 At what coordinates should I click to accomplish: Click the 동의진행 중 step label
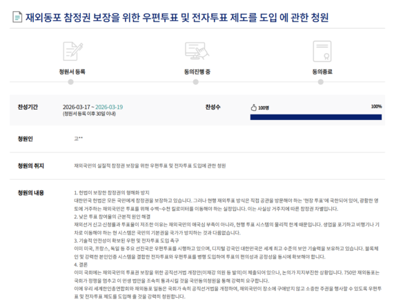tap(197, 72)
